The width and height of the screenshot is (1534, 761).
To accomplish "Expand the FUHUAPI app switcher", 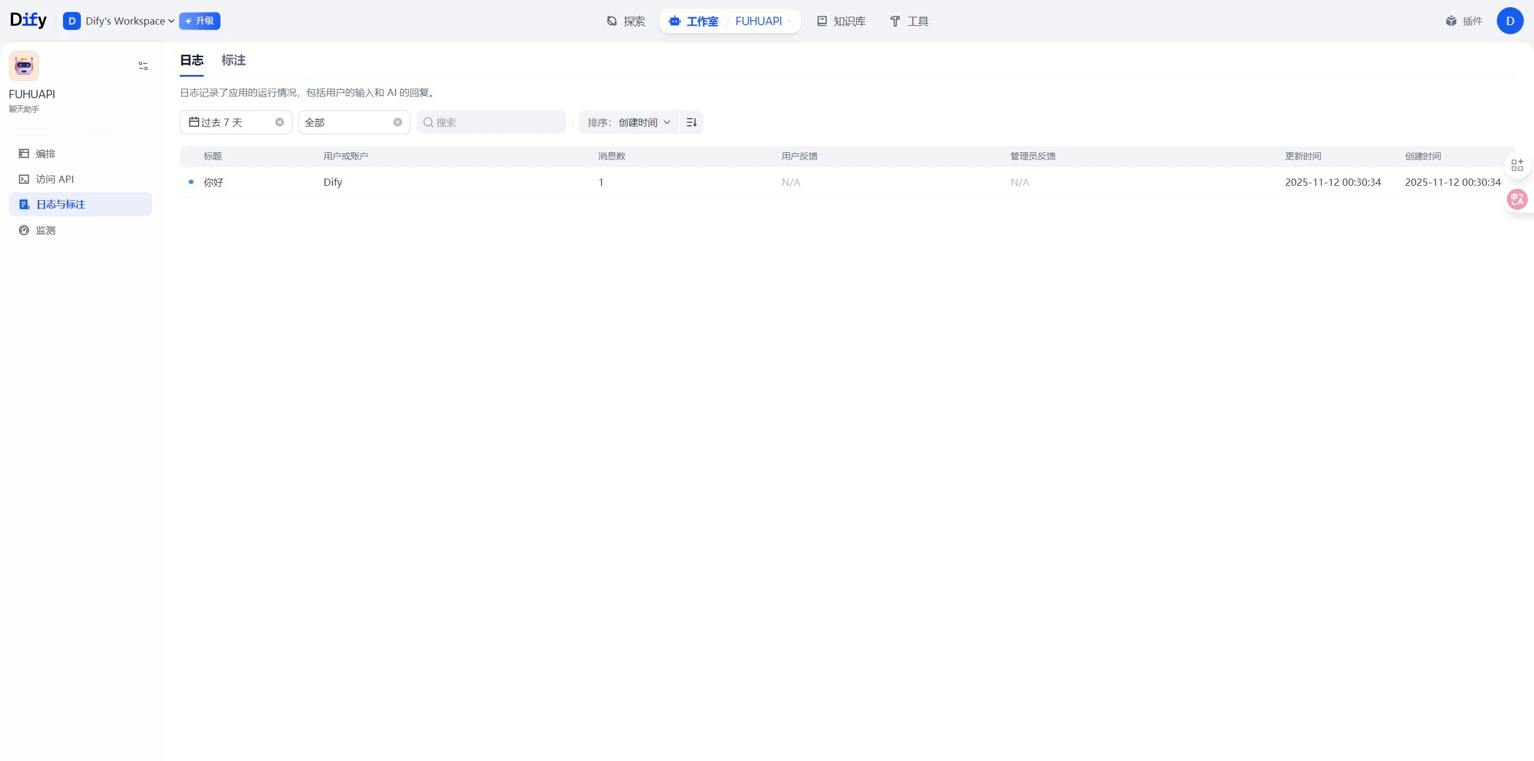I will pos(763,21).
